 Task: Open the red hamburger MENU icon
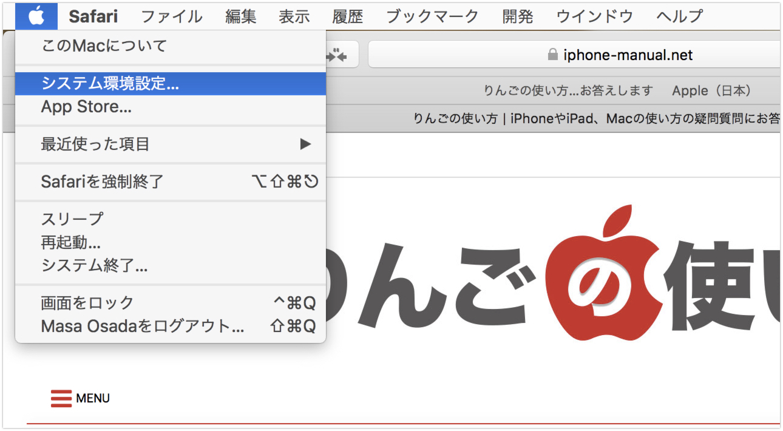tap(61, 398)
